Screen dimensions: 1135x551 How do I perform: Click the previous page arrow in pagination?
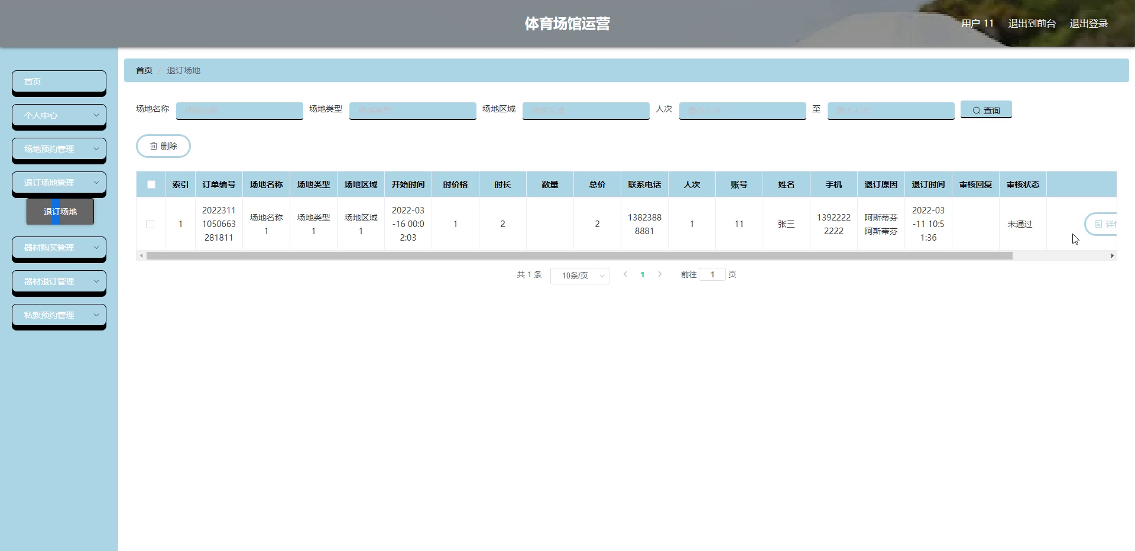(625, 274)
